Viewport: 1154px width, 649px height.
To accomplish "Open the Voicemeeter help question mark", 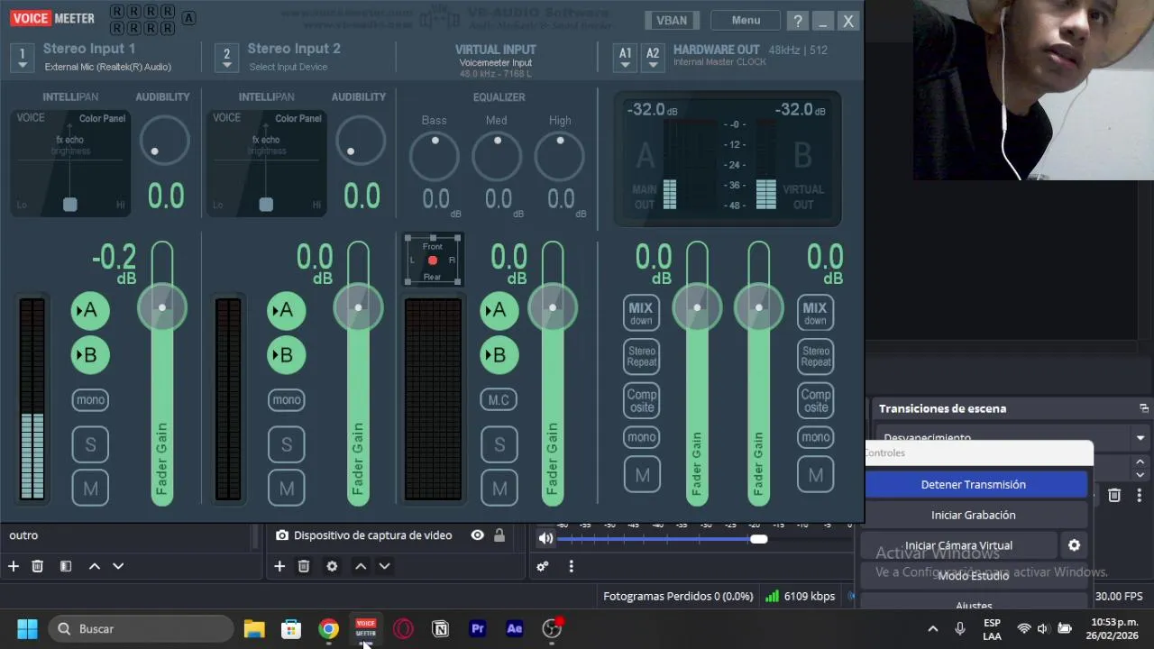I will (x=798, y=21).
